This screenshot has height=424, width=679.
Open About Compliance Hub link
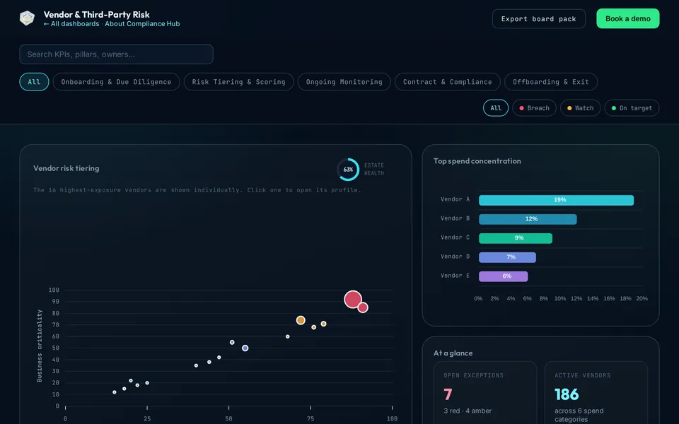click(x=142, y=24)
